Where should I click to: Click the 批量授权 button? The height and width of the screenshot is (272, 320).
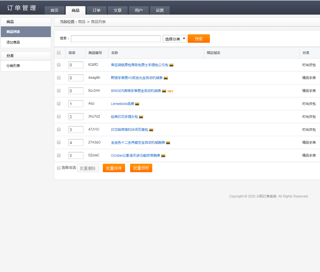click(x=141, y=168)
